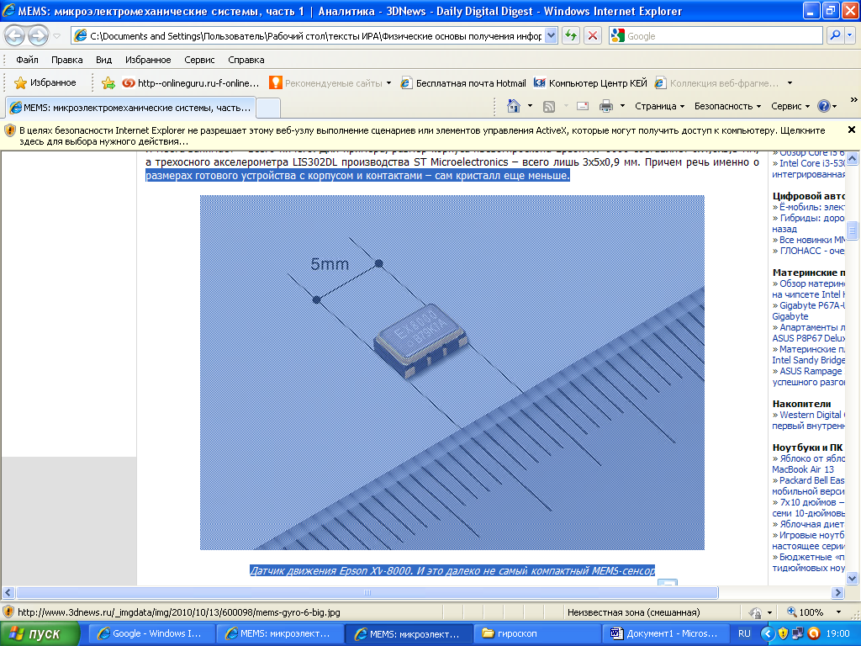
Task: Click the Epson XV-8000 sensor image
Action: 452,373
